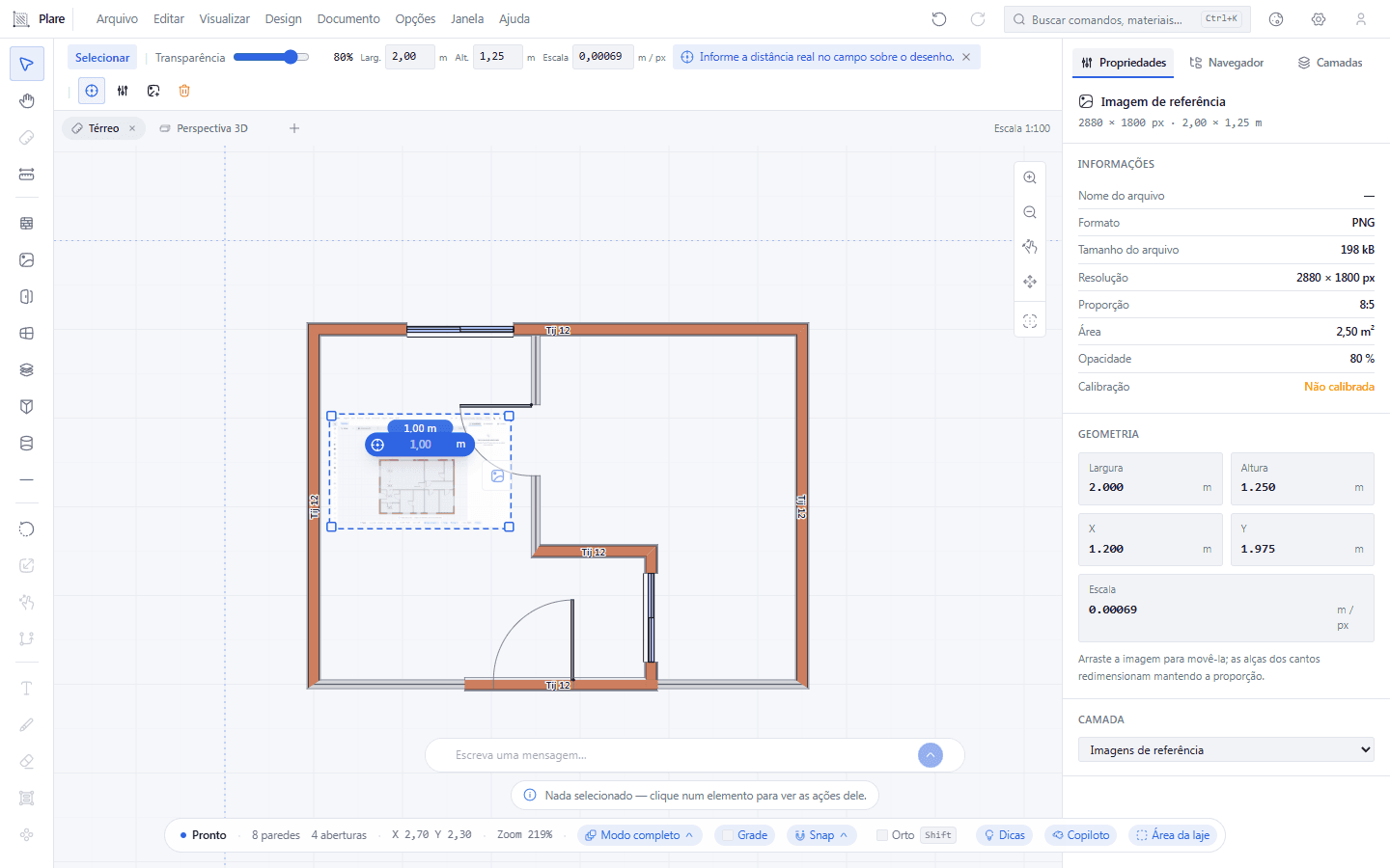Image resolution: width=1390 pixels, height=868 pixels.
Task: Expand the Modo completo mode selector
Action: [641, 835]
